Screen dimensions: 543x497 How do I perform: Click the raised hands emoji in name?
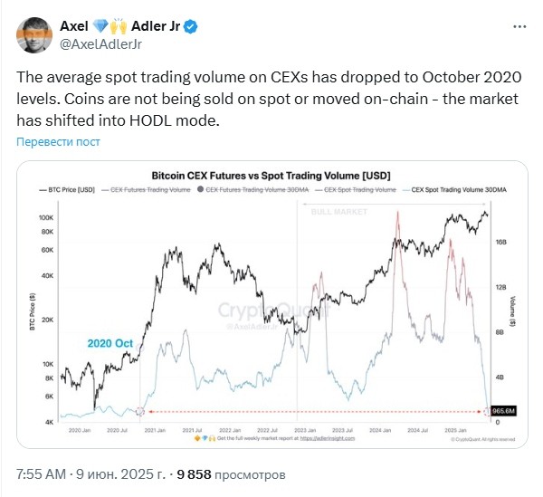pyautogui.click(x=119, y=26)
